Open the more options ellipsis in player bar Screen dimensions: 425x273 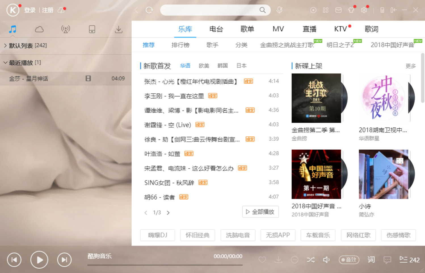[294, 260]
